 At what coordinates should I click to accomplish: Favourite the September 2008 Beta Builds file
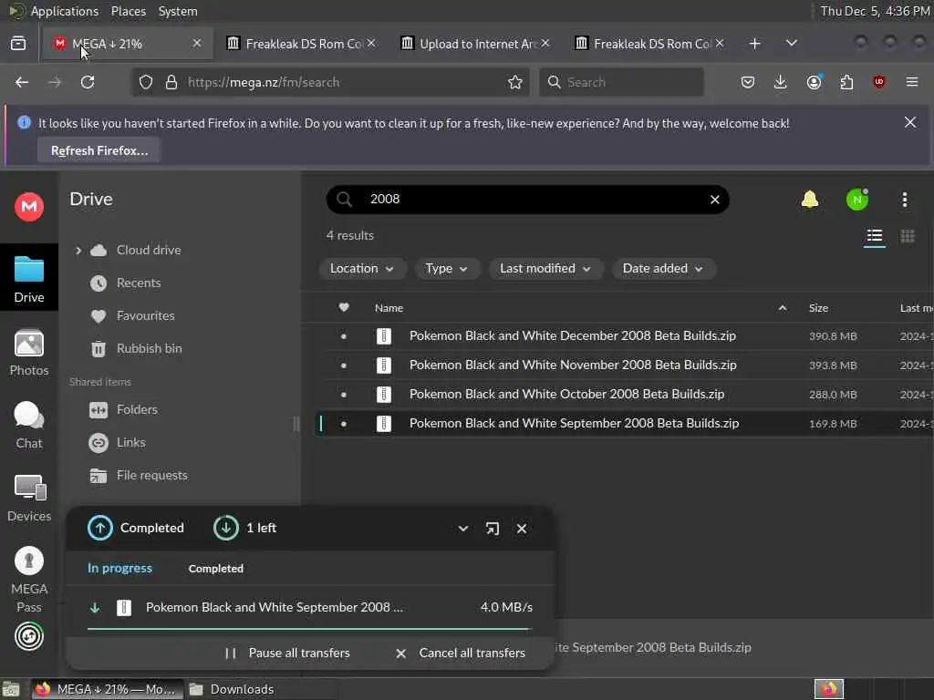point(344,424)
